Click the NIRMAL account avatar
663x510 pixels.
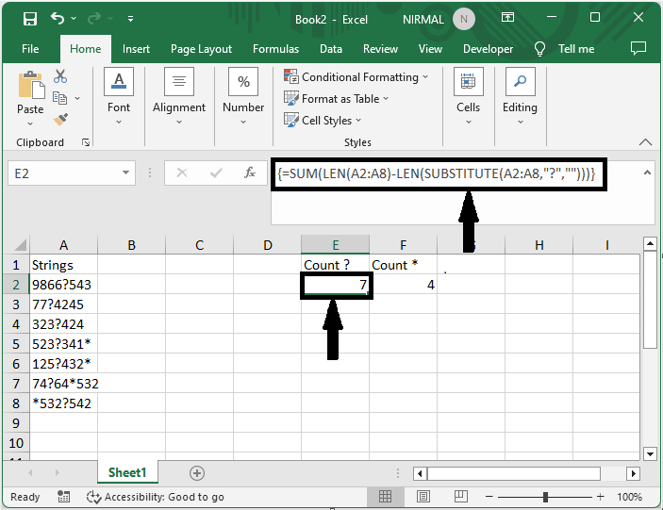pos(463,19)
